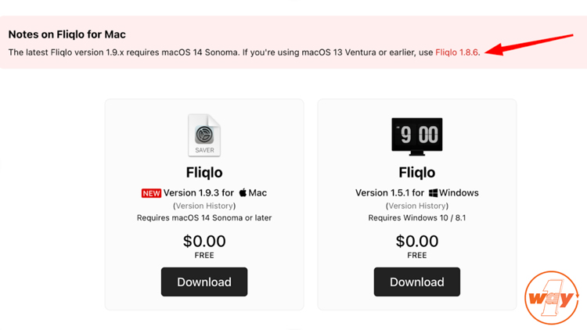Viewport: 587px width, 330px height.
Task: Download Fliqlo for Mac
Action: pos(204,282)
